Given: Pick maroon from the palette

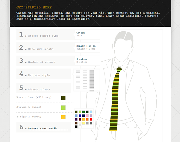Looking at the screenshot, I should 80,119.
